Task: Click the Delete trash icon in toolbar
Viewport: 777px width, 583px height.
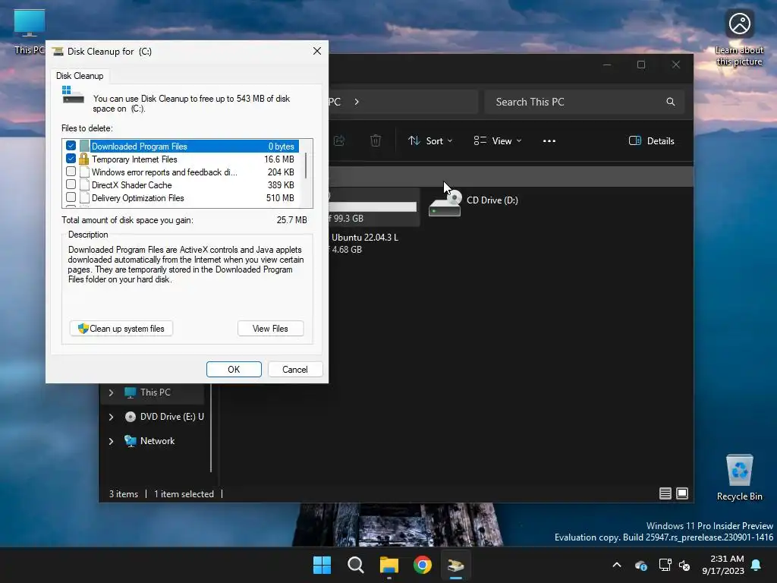Action: tap(376, 140)
